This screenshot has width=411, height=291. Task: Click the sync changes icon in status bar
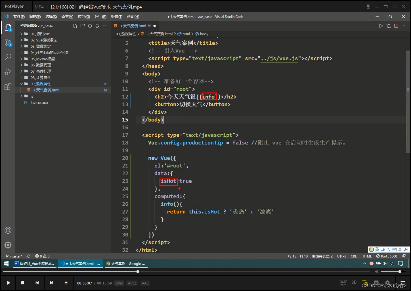point(28,256)
